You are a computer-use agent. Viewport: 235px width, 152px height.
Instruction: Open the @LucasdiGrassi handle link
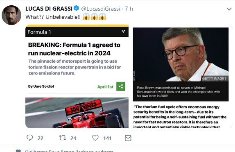[101, 9]
